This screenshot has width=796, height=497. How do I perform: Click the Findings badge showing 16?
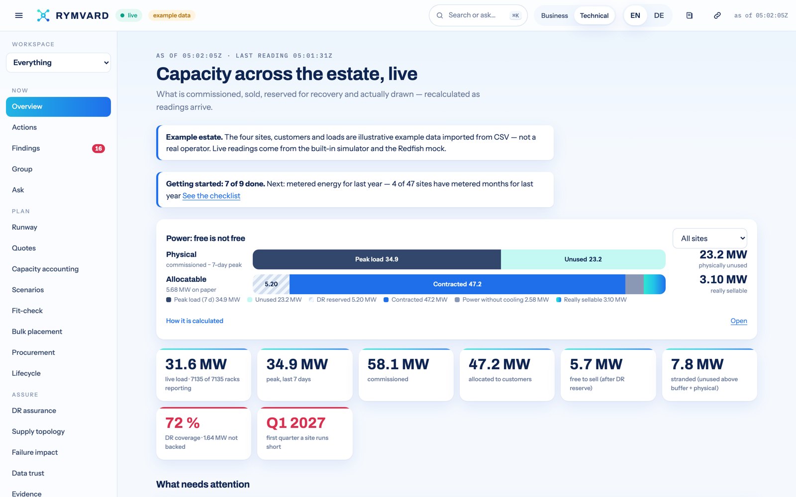point(99,149)
